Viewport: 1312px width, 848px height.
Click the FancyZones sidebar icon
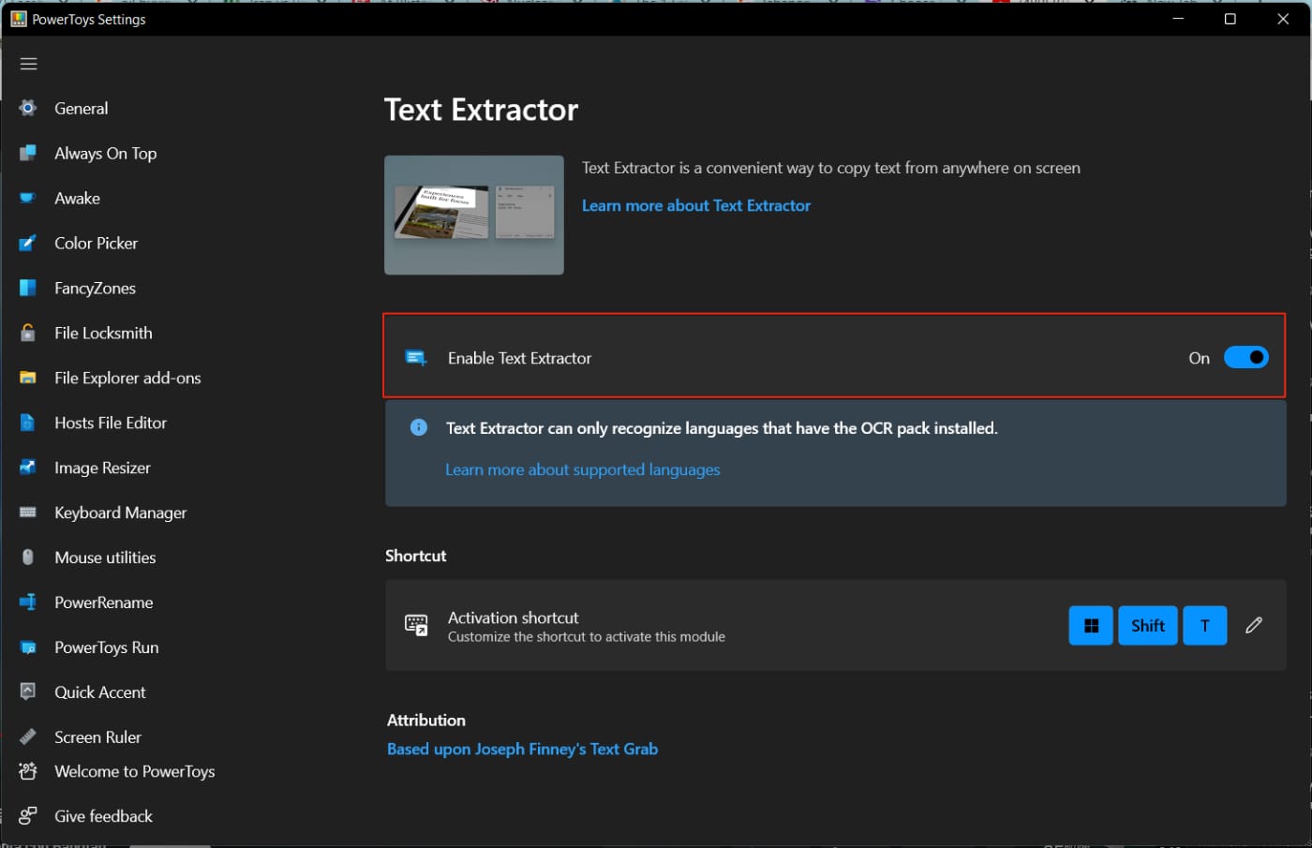[28, 289]
